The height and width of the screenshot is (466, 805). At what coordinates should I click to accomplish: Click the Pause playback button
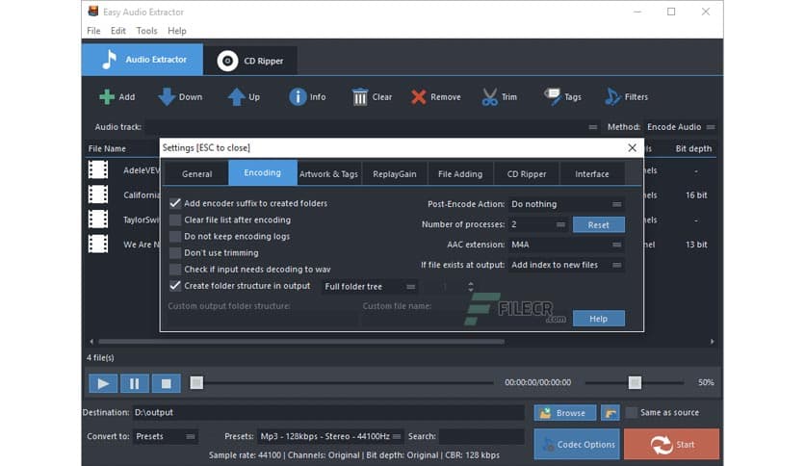(135, 383)
